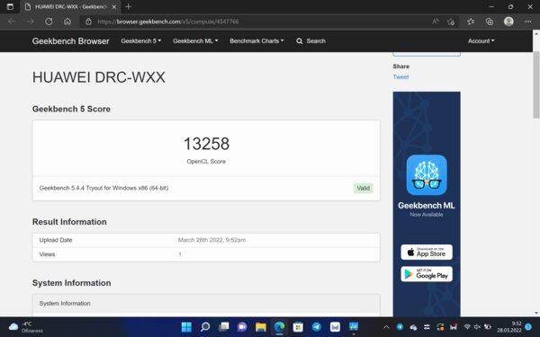The image size is (540, 337).
Task: Click the Geekbench 5.4.4 Tryout version text
Action: [x=103, y=188]
